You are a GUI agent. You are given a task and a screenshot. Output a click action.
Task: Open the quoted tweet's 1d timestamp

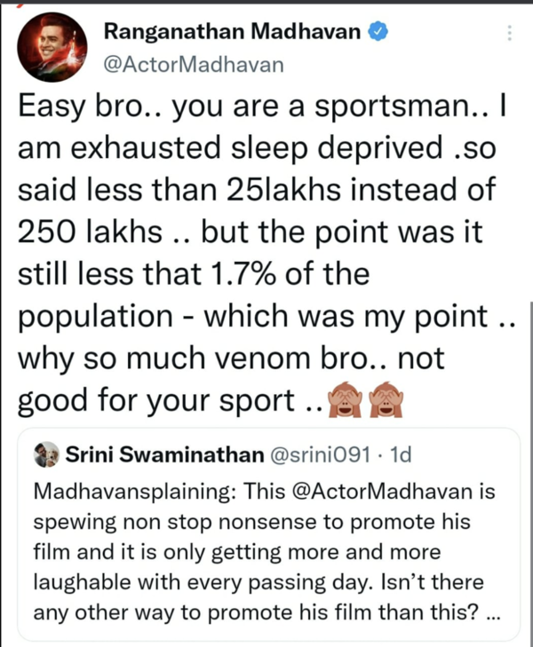401,455
